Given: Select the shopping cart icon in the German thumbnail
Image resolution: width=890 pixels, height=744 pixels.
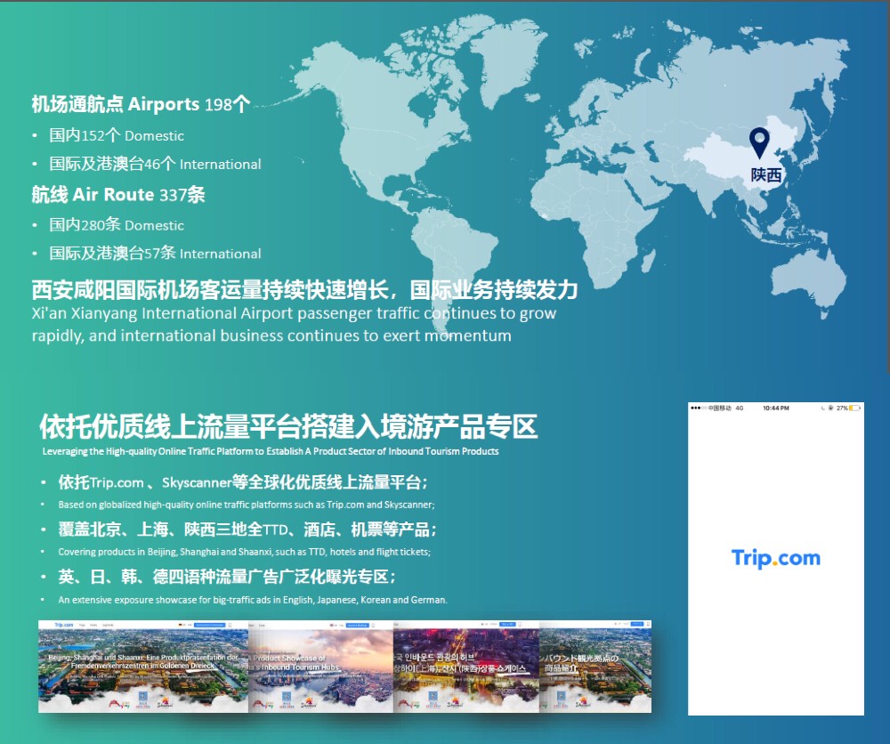Looking at the screenshot, I should click(x=230, y=625).
